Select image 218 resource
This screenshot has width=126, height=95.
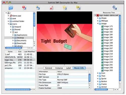click(107, 59)
